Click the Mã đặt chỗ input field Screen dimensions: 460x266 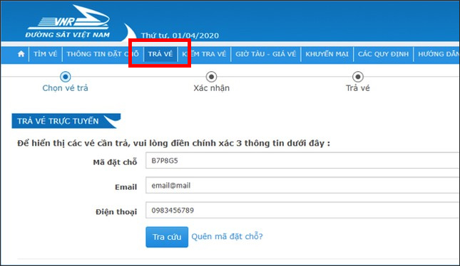pos(302,160)
